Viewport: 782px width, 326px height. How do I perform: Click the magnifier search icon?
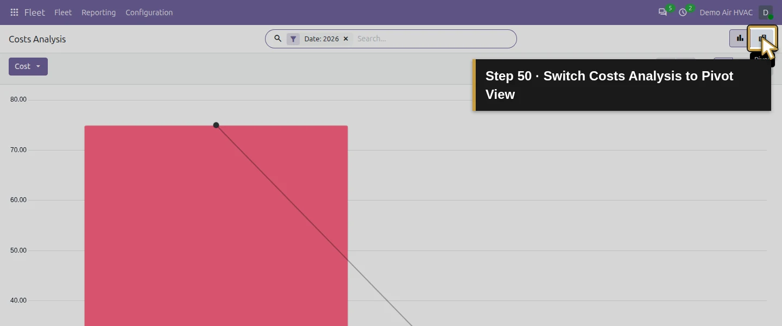(x=278, y=39)
